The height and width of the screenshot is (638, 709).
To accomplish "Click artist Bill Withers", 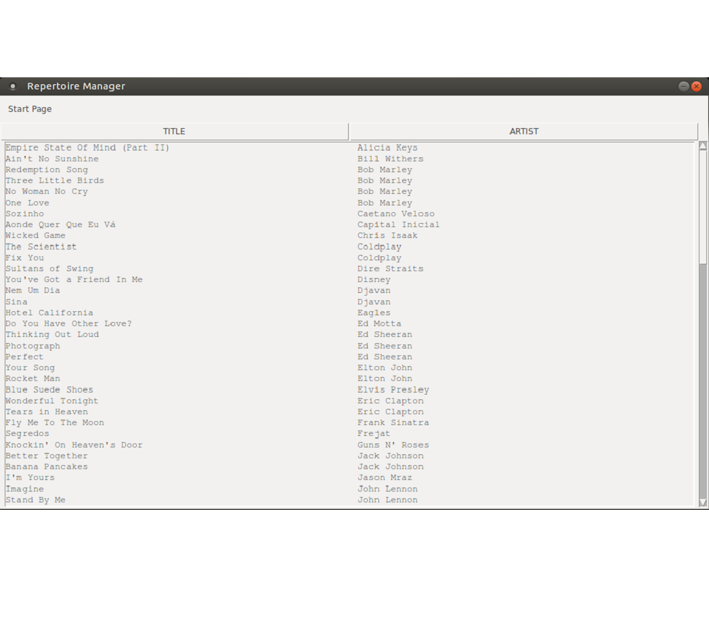I will point(390,159).
